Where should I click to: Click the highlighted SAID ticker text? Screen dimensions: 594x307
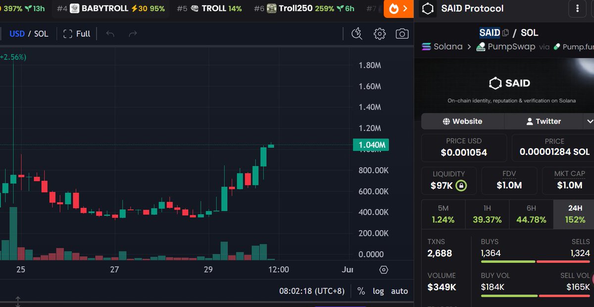tap(490, 33)
